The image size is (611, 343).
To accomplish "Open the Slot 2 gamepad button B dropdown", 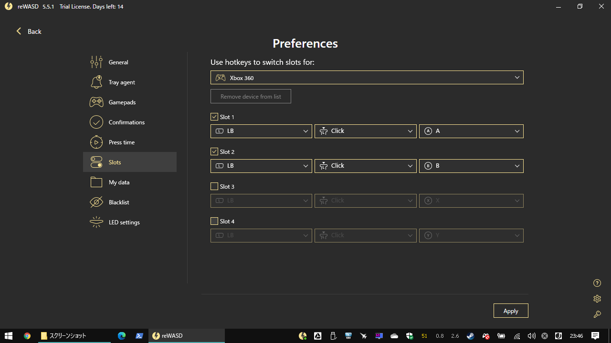I will click(471, 166).
